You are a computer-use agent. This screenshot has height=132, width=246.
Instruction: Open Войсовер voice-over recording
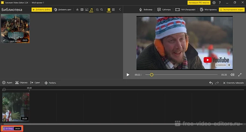146,10
